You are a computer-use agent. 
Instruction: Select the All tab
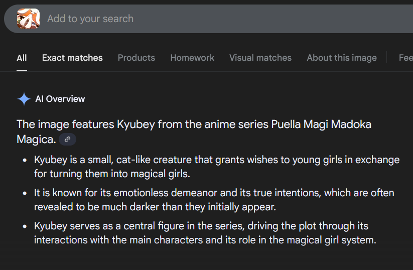click(x=22, y=58)
